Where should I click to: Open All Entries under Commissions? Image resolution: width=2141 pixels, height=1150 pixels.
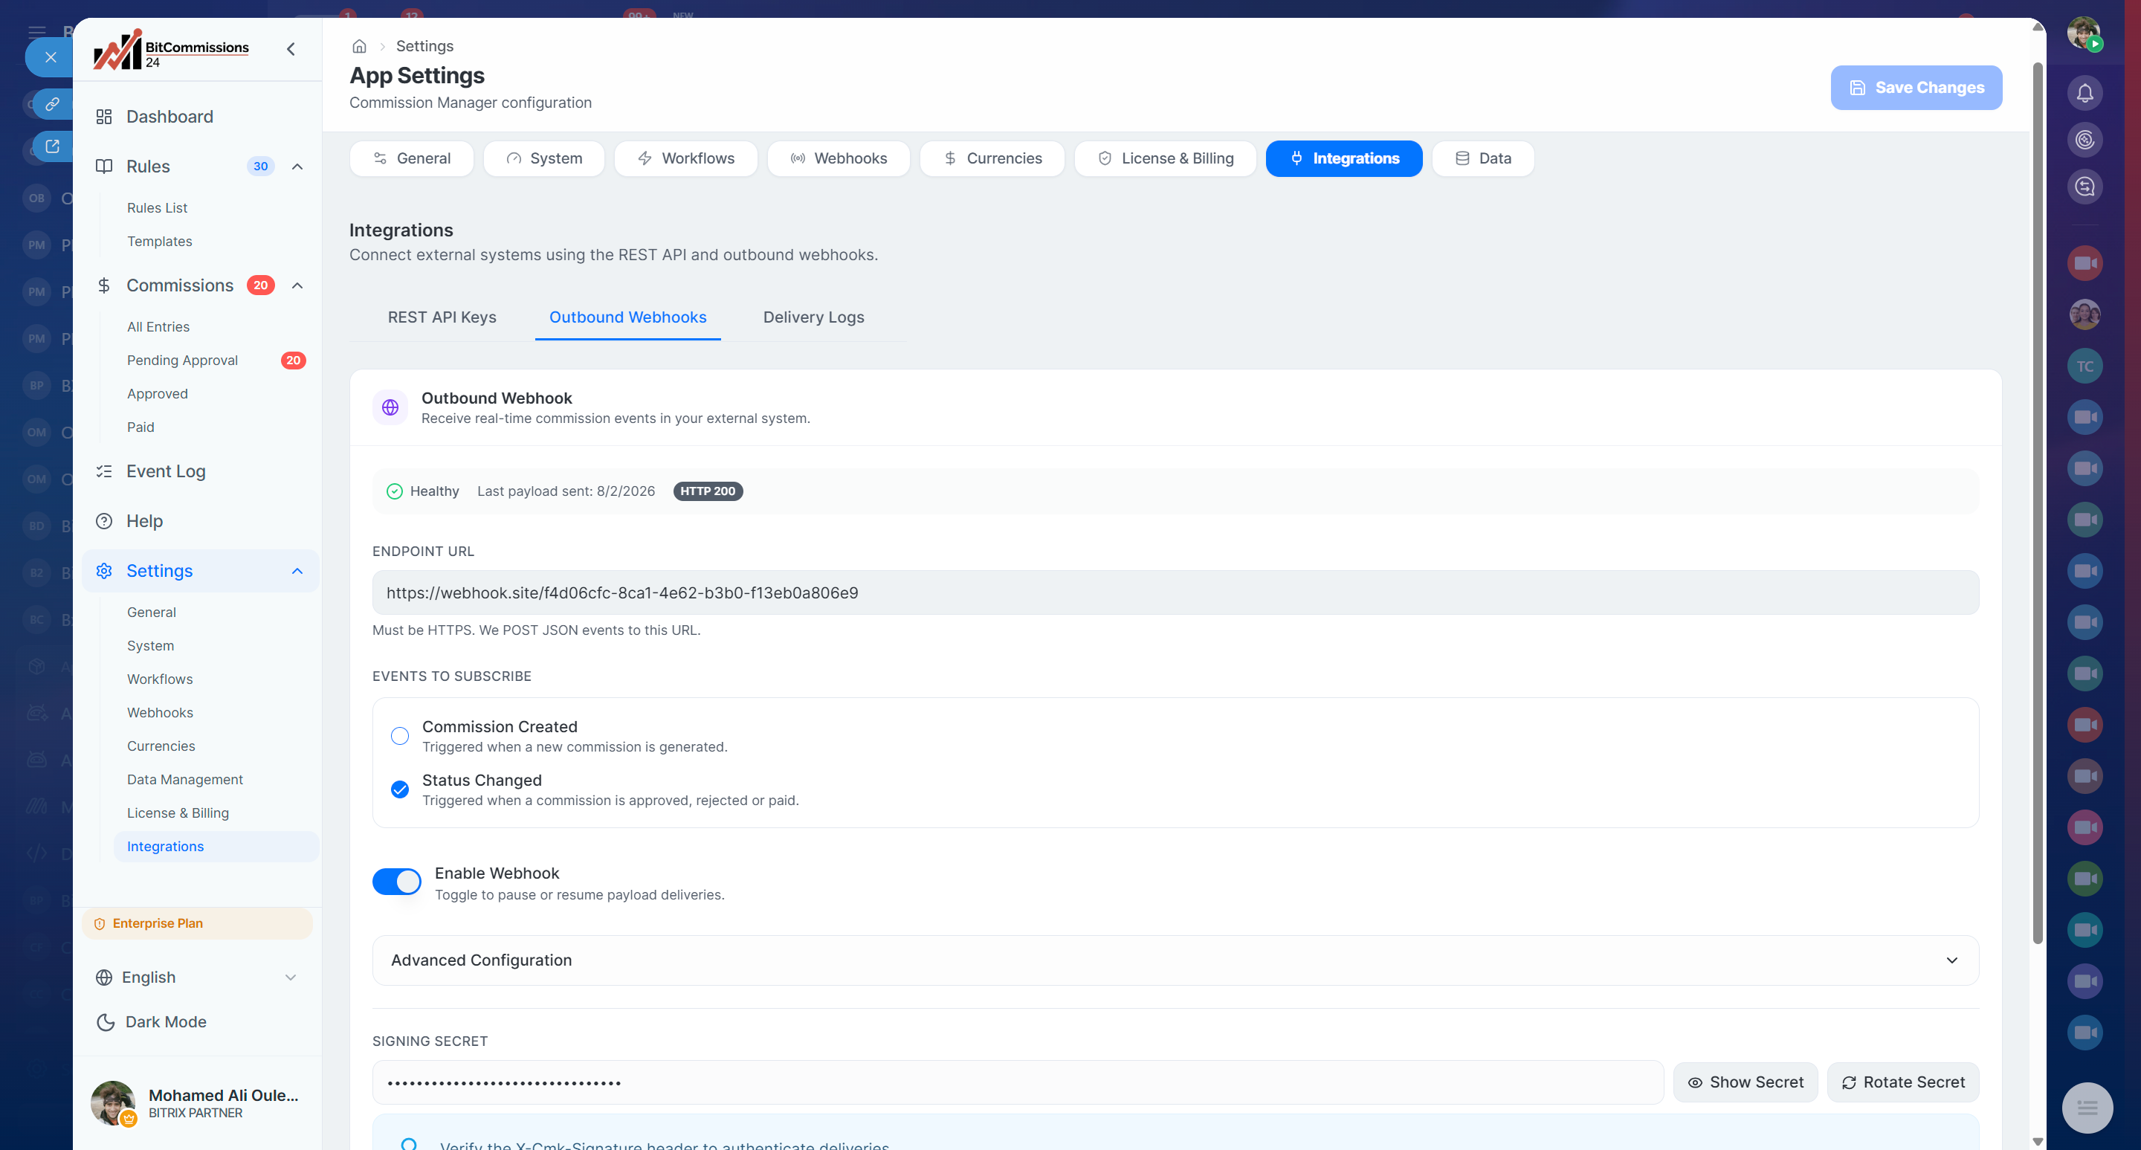point(158,326)
